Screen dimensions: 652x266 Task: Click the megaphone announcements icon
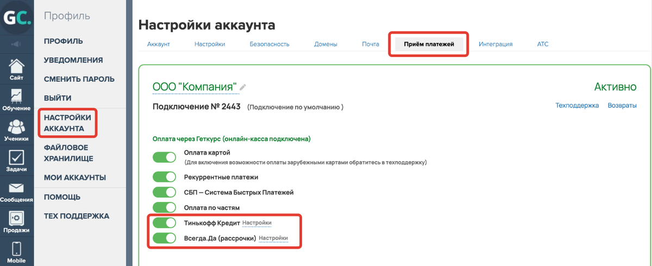tap(16, 44)
